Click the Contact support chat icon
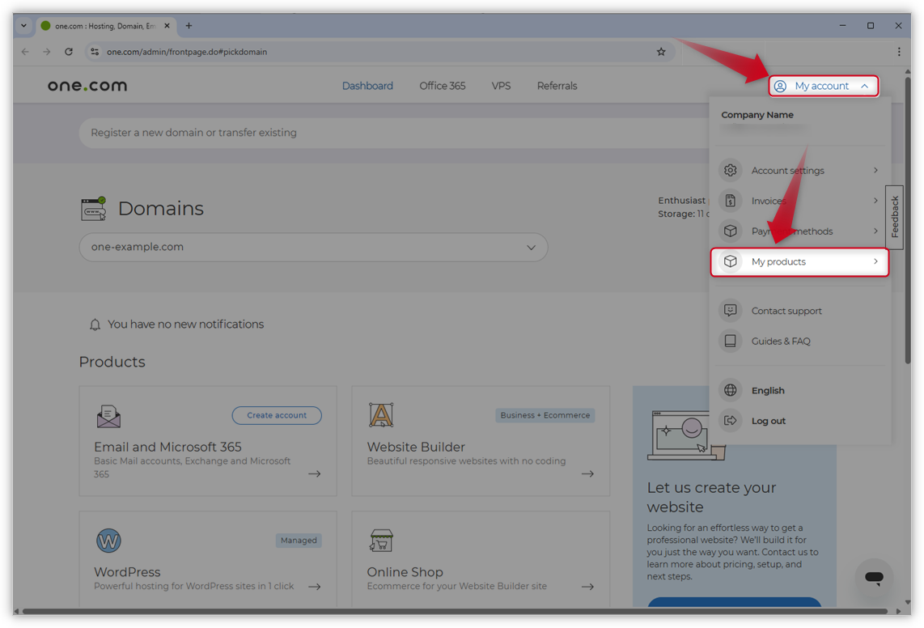 (731, 311)
